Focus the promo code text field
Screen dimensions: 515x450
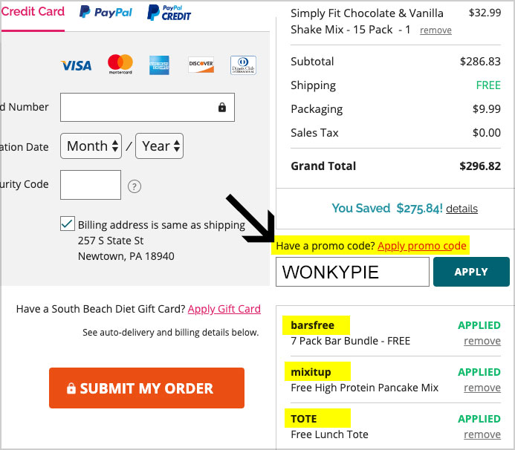pyautogui.click(x=352, y=272)
